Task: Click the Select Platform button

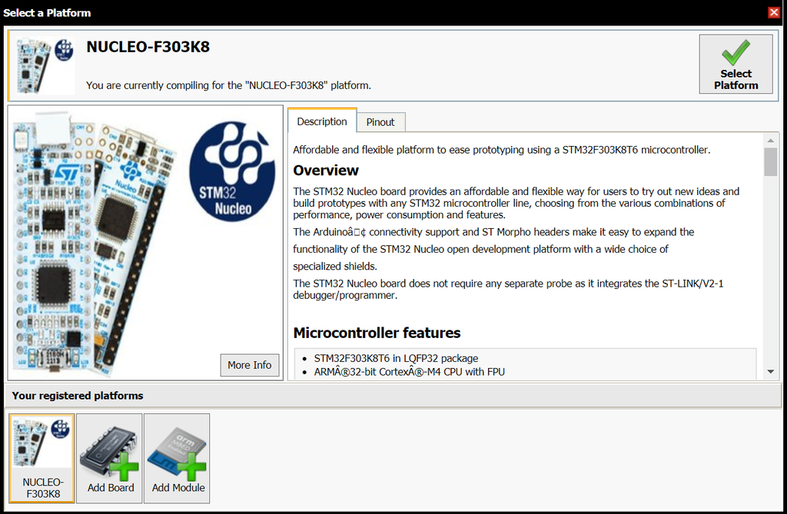Action: click(x=736, y=64)
